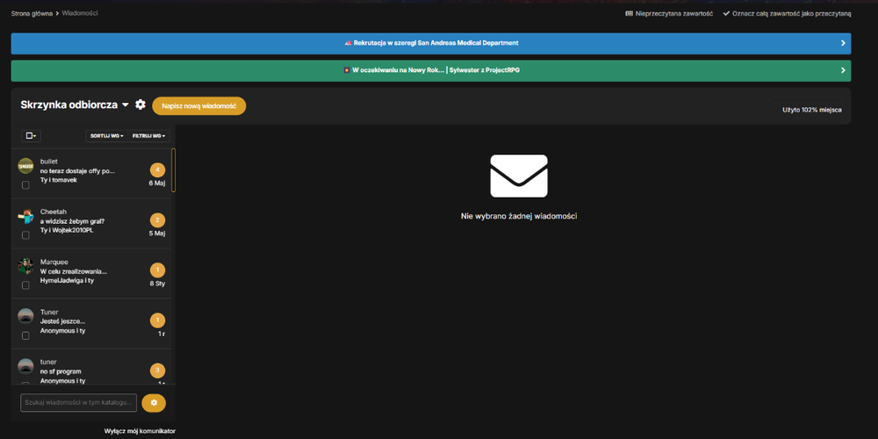Open the message 'a widzisz żebym grał?'

72,221
